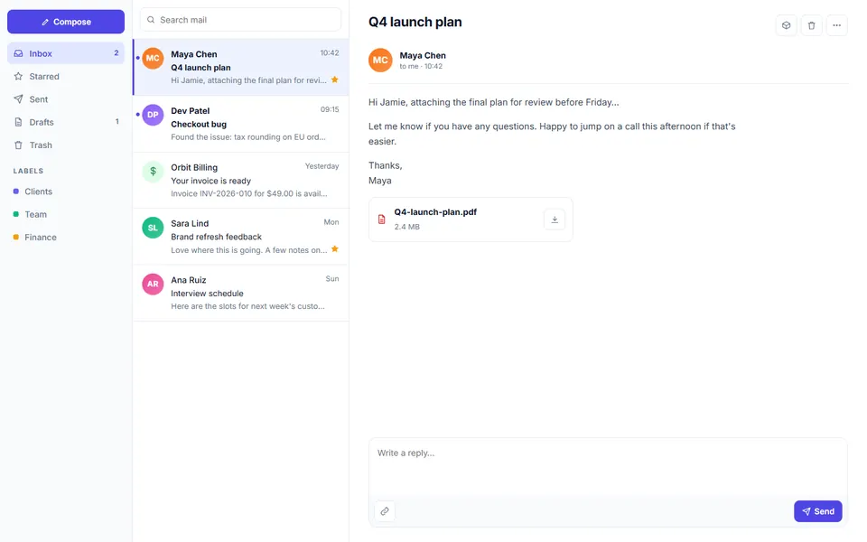867x542 pixels.
Task: Click the AR avatar for Ana Ruiz
Action: point(153,284)
